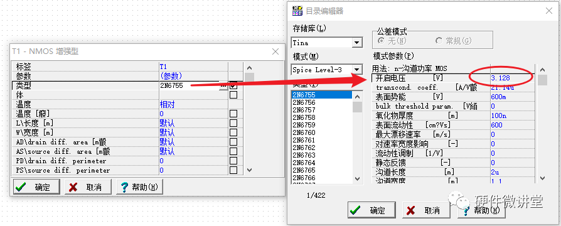Select 2N6765 in the type list
The height and width of the screenshot is (226, 561).
pyautogui.click(x=321, y=170)
